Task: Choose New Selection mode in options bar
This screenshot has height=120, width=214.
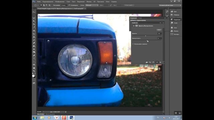Action: 41,5
